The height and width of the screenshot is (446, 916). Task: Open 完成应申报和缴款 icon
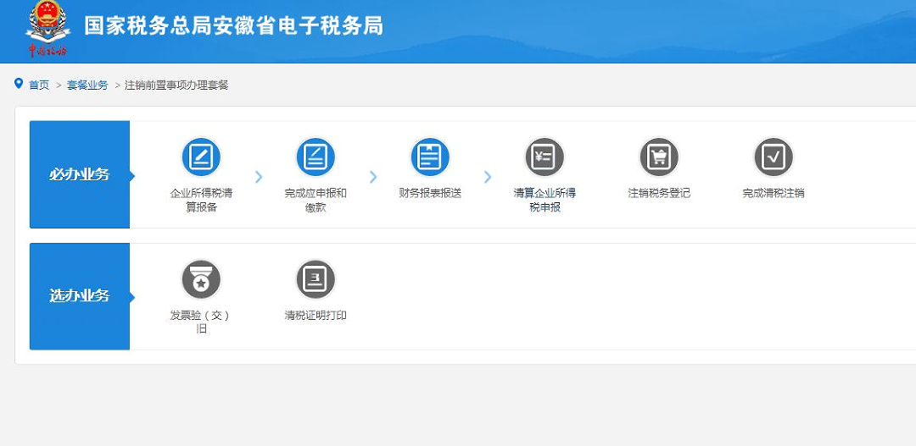(x=316, y=157)
